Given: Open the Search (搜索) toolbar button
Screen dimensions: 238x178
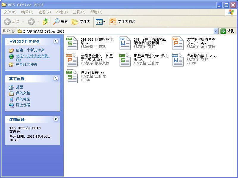Looking at the screenshot, I should click(60, 22).
